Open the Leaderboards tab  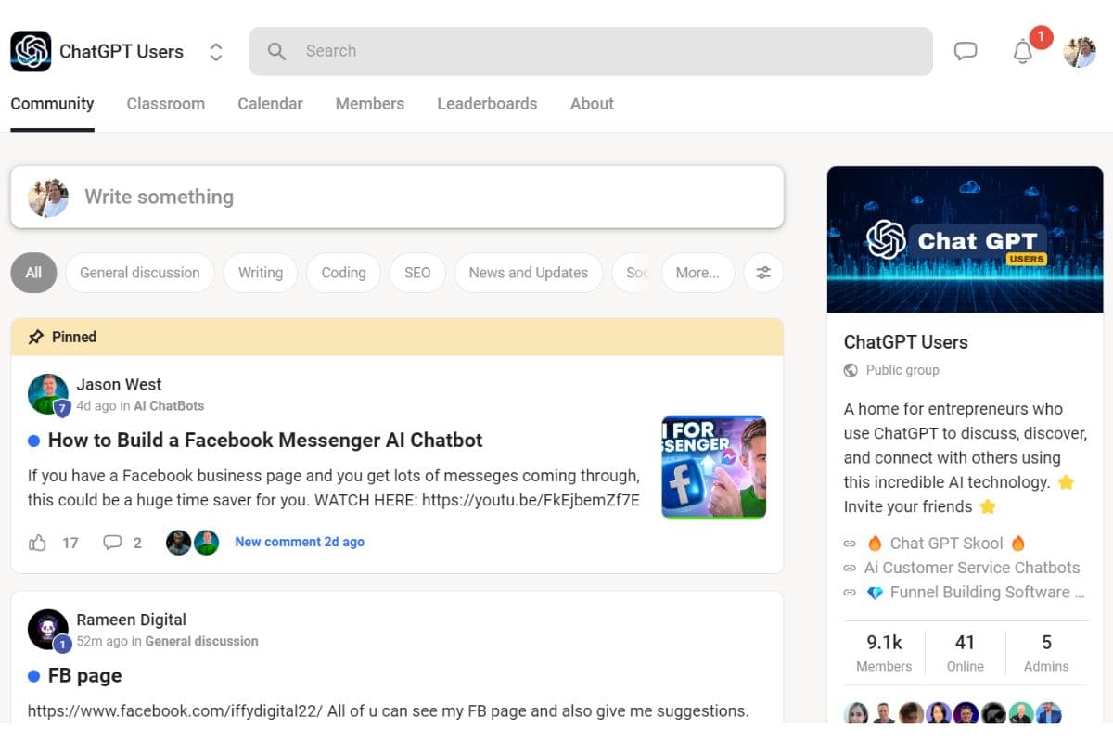click(x=487, y=104)
